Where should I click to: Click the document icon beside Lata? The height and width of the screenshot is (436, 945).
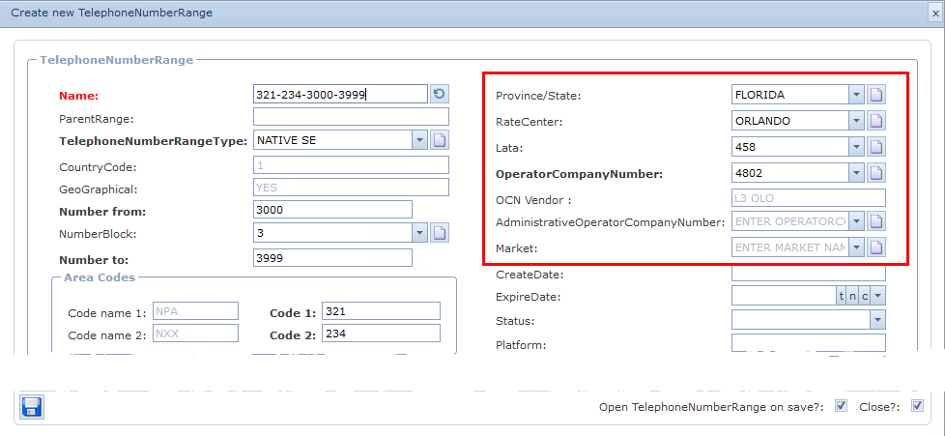pos(876,147)
